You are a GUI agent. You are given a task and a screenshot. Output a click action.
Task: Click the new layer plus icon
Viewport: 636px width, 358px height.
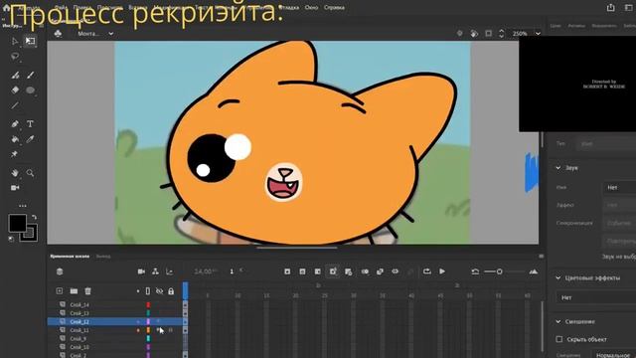tap(60, 291)
